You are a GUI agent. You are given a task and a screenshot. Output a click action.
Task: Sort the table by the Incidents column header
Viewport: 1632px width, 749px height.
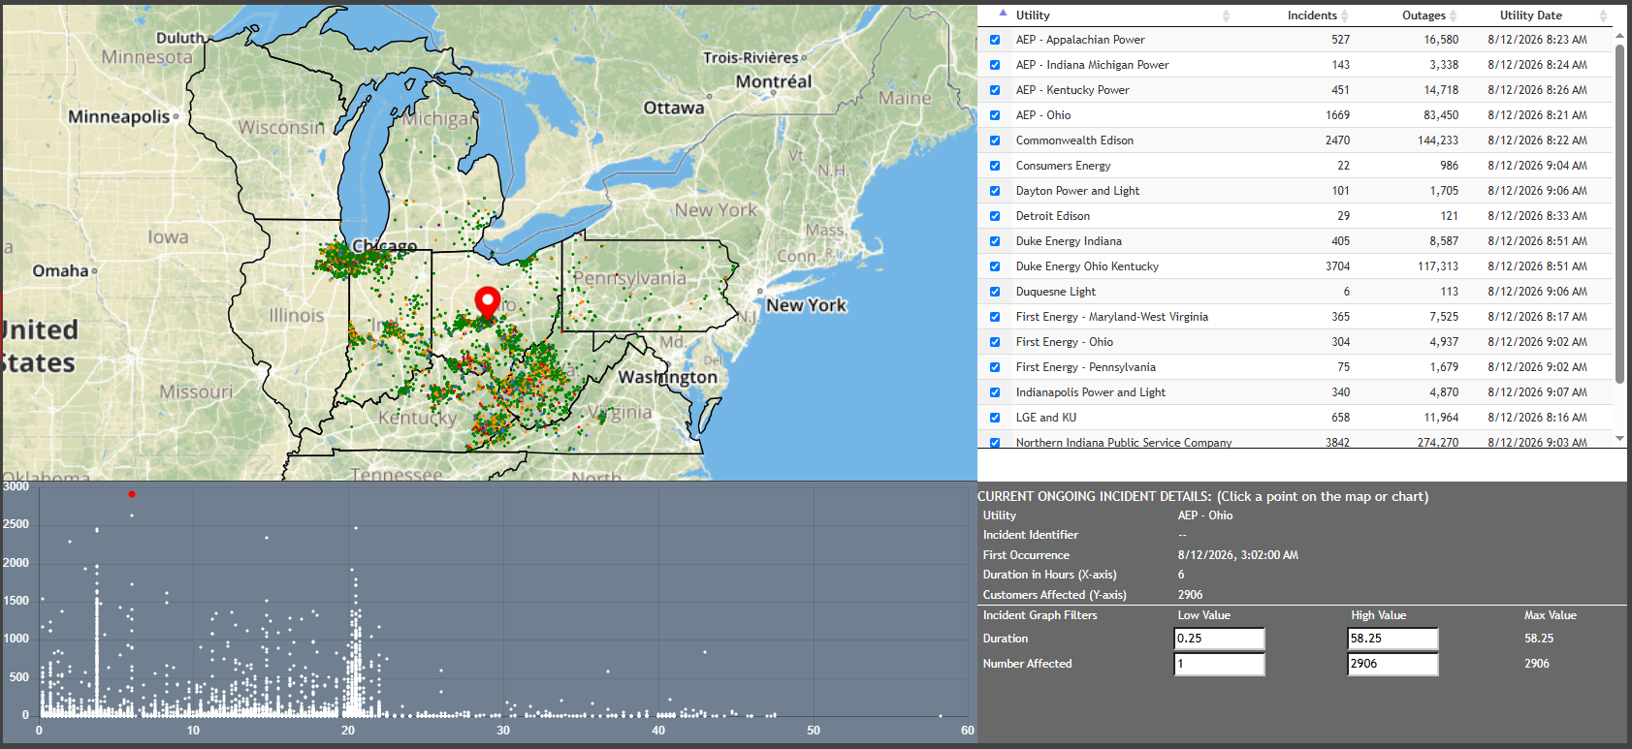1312,16
